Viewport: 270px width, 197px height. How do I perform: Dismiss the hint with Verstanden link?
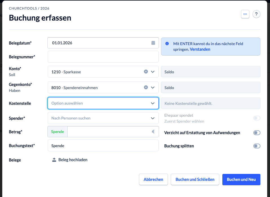(x=200, y=49)
